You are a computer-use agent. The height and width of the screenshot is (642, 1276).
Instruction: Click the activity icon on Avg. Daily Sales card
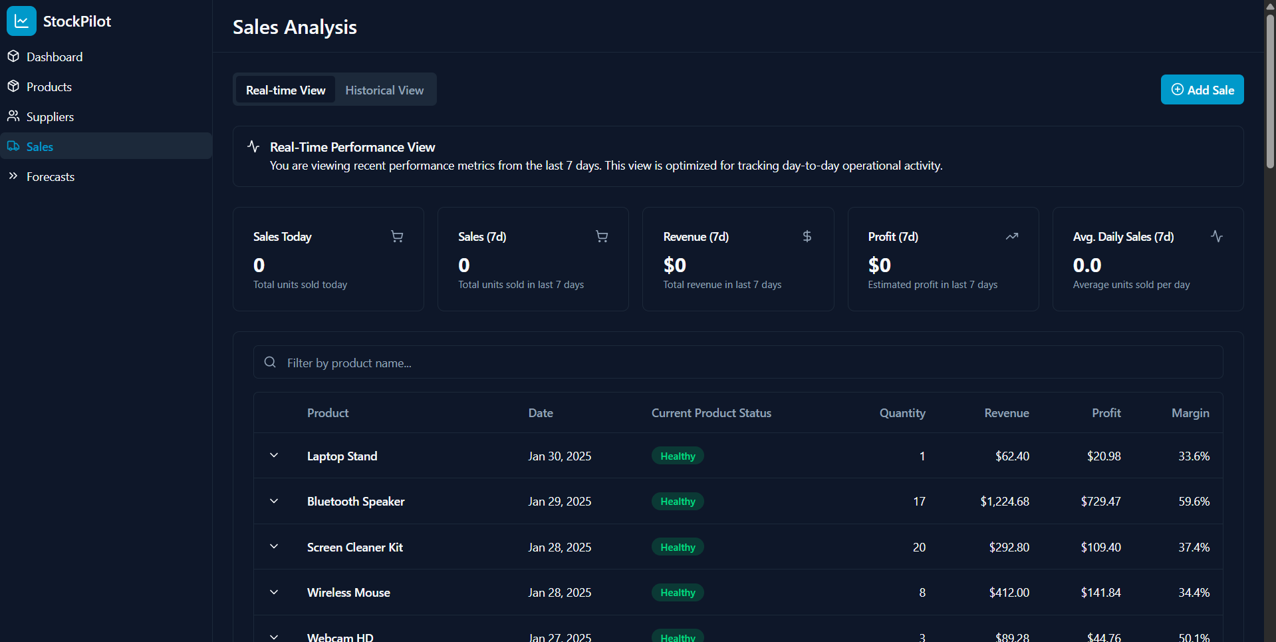[x=1217, y=236]
